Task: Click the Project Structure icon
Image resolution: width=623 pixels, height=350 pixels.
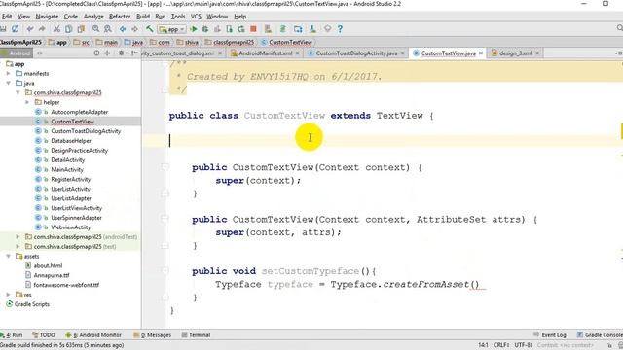Action: point(298,29)
